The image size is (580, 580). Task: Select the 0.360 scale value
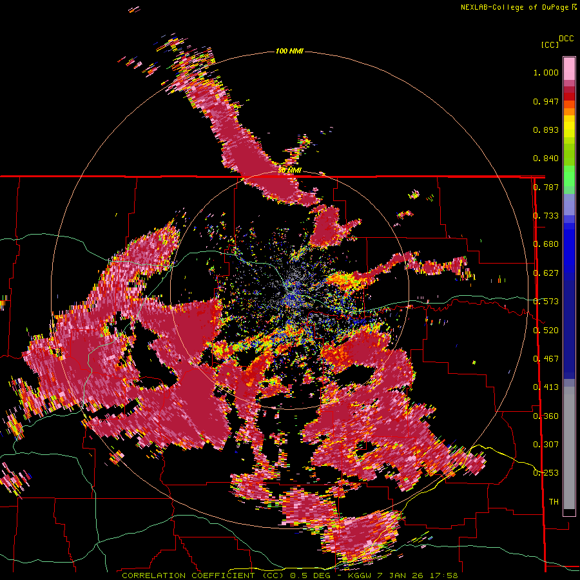tap(546, 416)
